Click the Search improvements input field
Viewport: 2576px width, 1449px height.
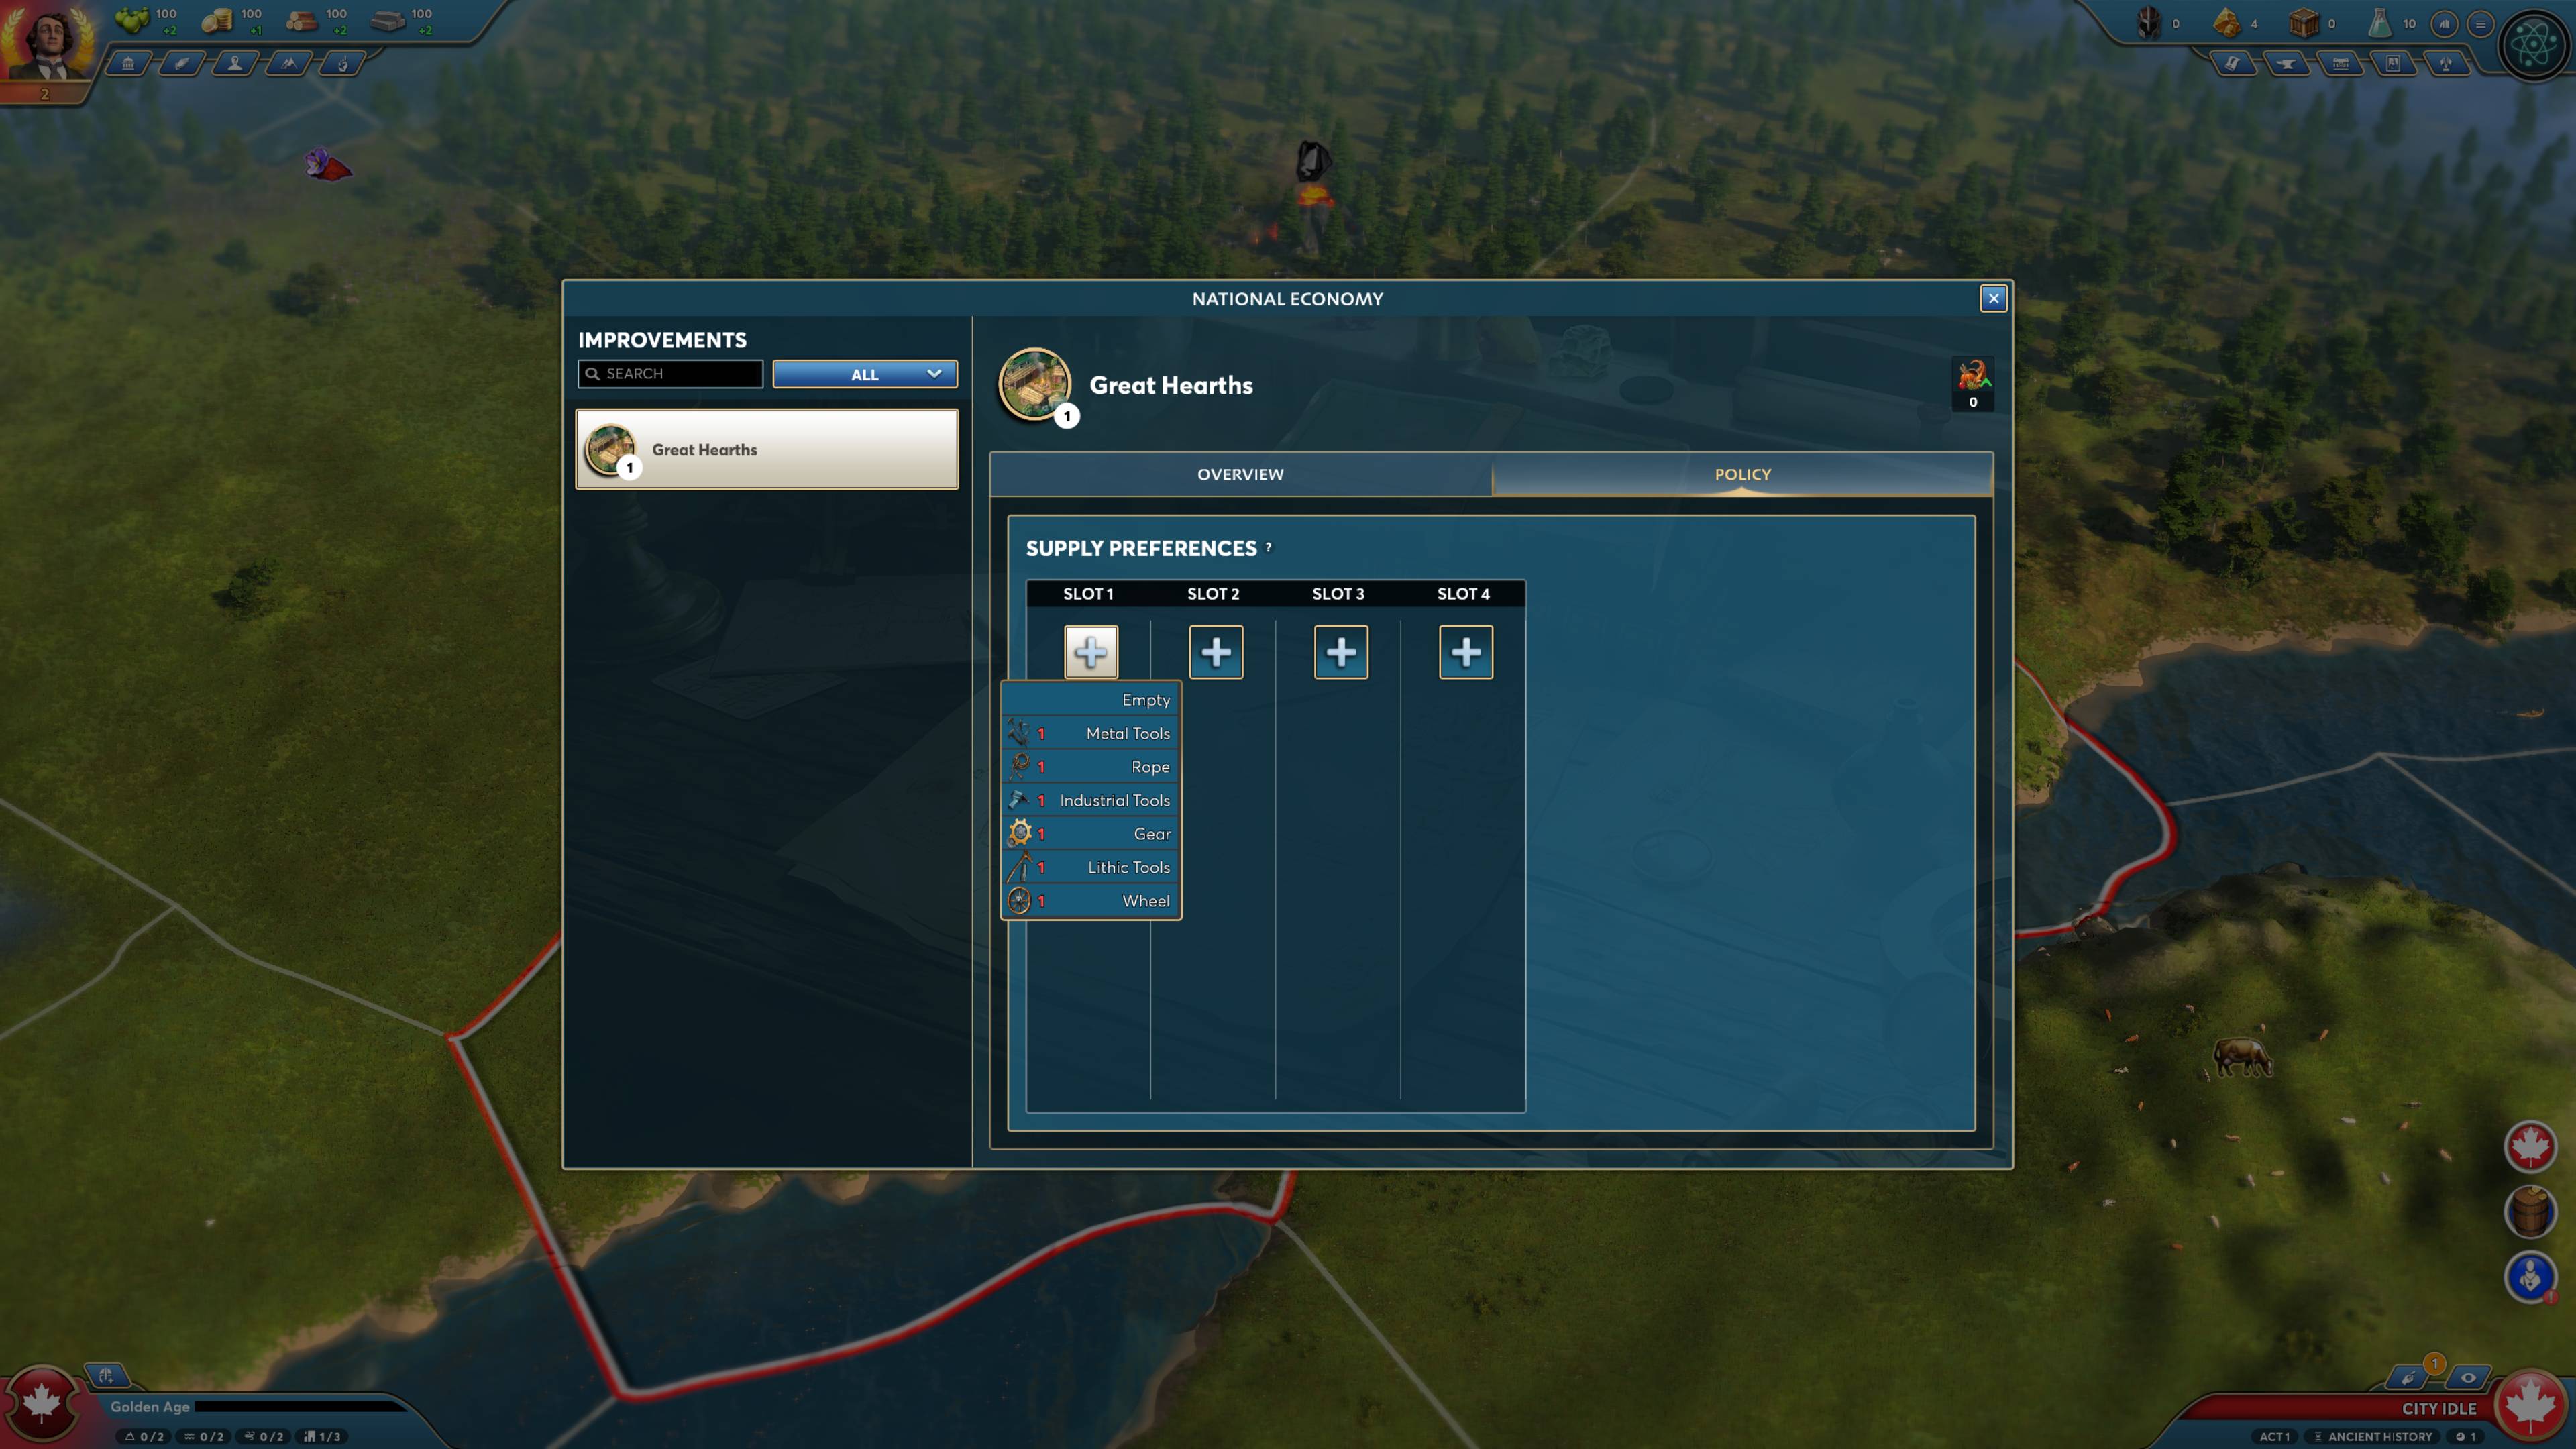671,373
